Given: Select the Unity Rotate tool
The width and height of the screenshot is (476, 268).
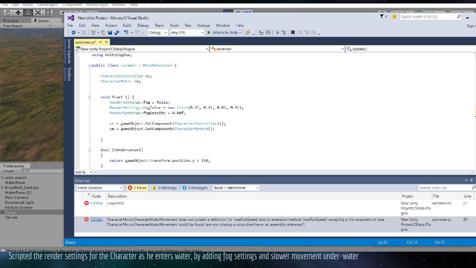Looking at the screenshot, I should [28, 12].
